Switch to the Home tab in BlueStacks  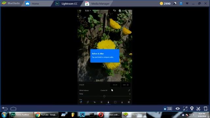(35, 4)
